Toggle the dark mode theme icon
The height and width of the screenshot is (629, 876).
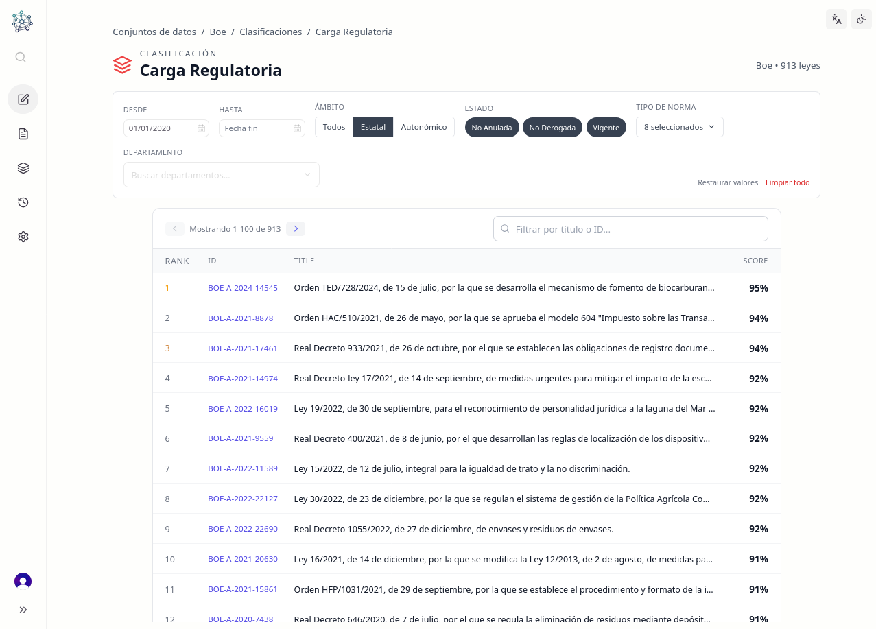point(861,19)
